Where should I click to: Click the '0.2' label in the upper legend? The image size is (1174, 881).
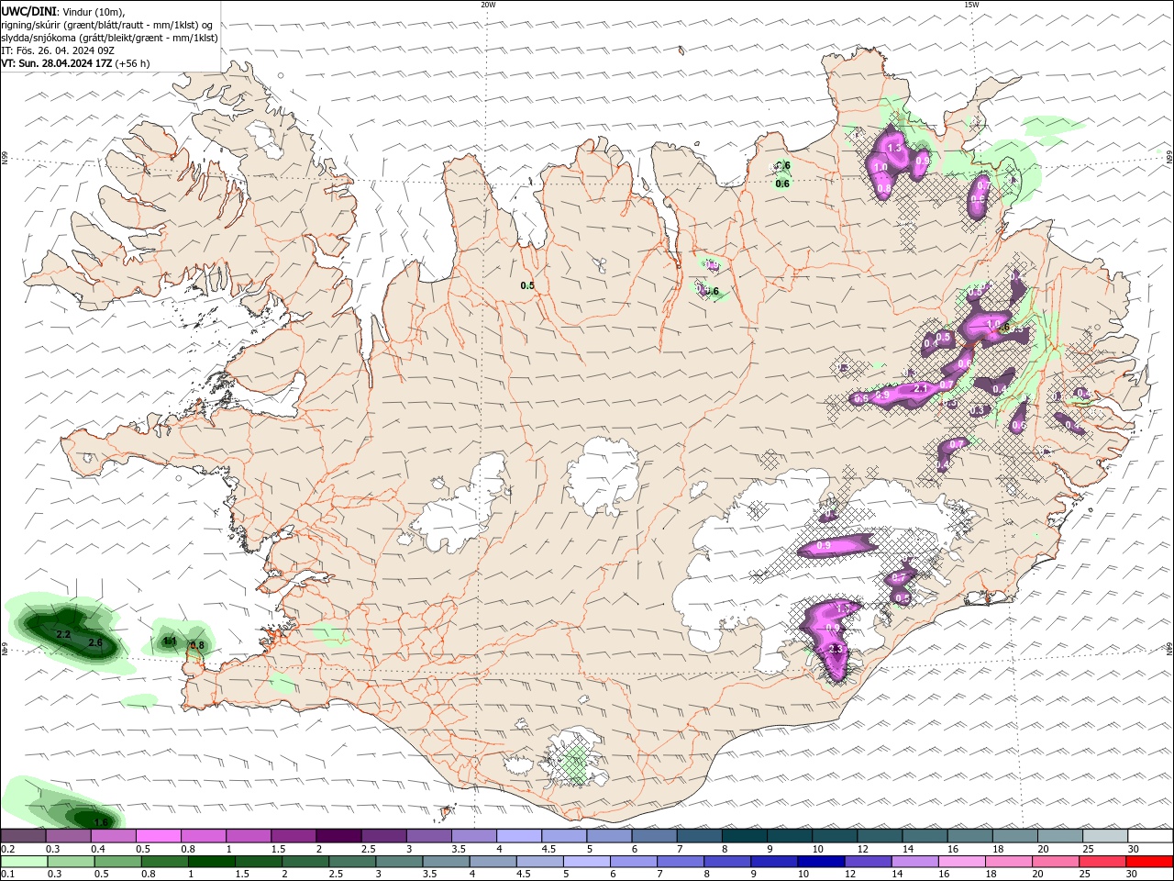(7, 849)
